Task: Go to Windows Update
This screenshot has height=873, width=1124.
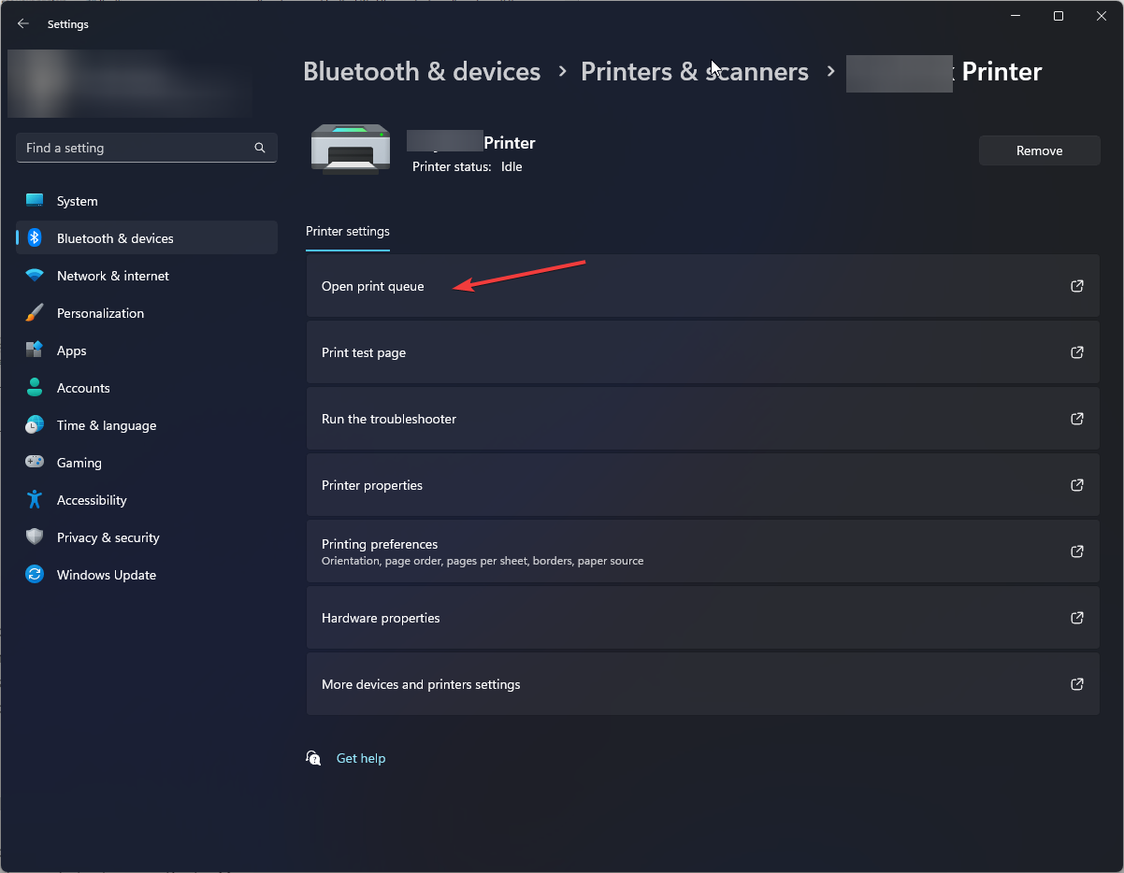Action: click(147, 575)
